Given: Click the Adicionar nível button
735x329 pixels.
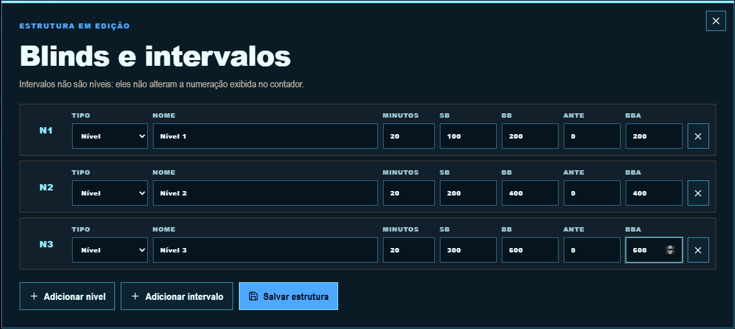Looking at the screenshot, I should click(x=67, y=296).
